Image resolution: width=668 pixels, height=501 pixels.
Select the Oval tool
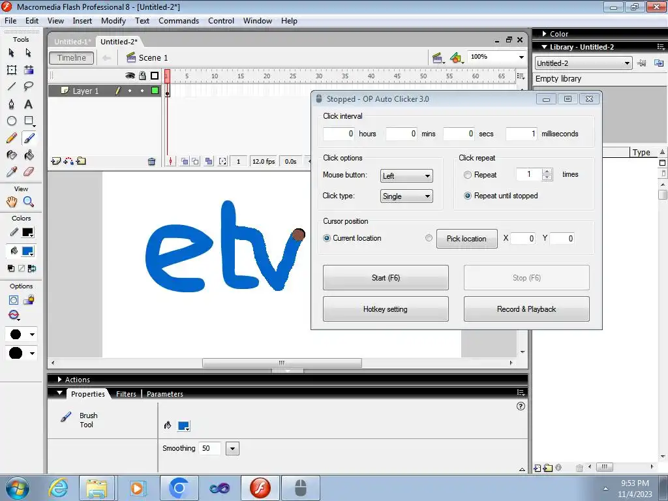12,121
